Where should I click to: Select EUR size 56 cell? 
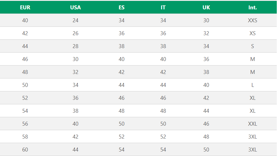click(25, 124)
